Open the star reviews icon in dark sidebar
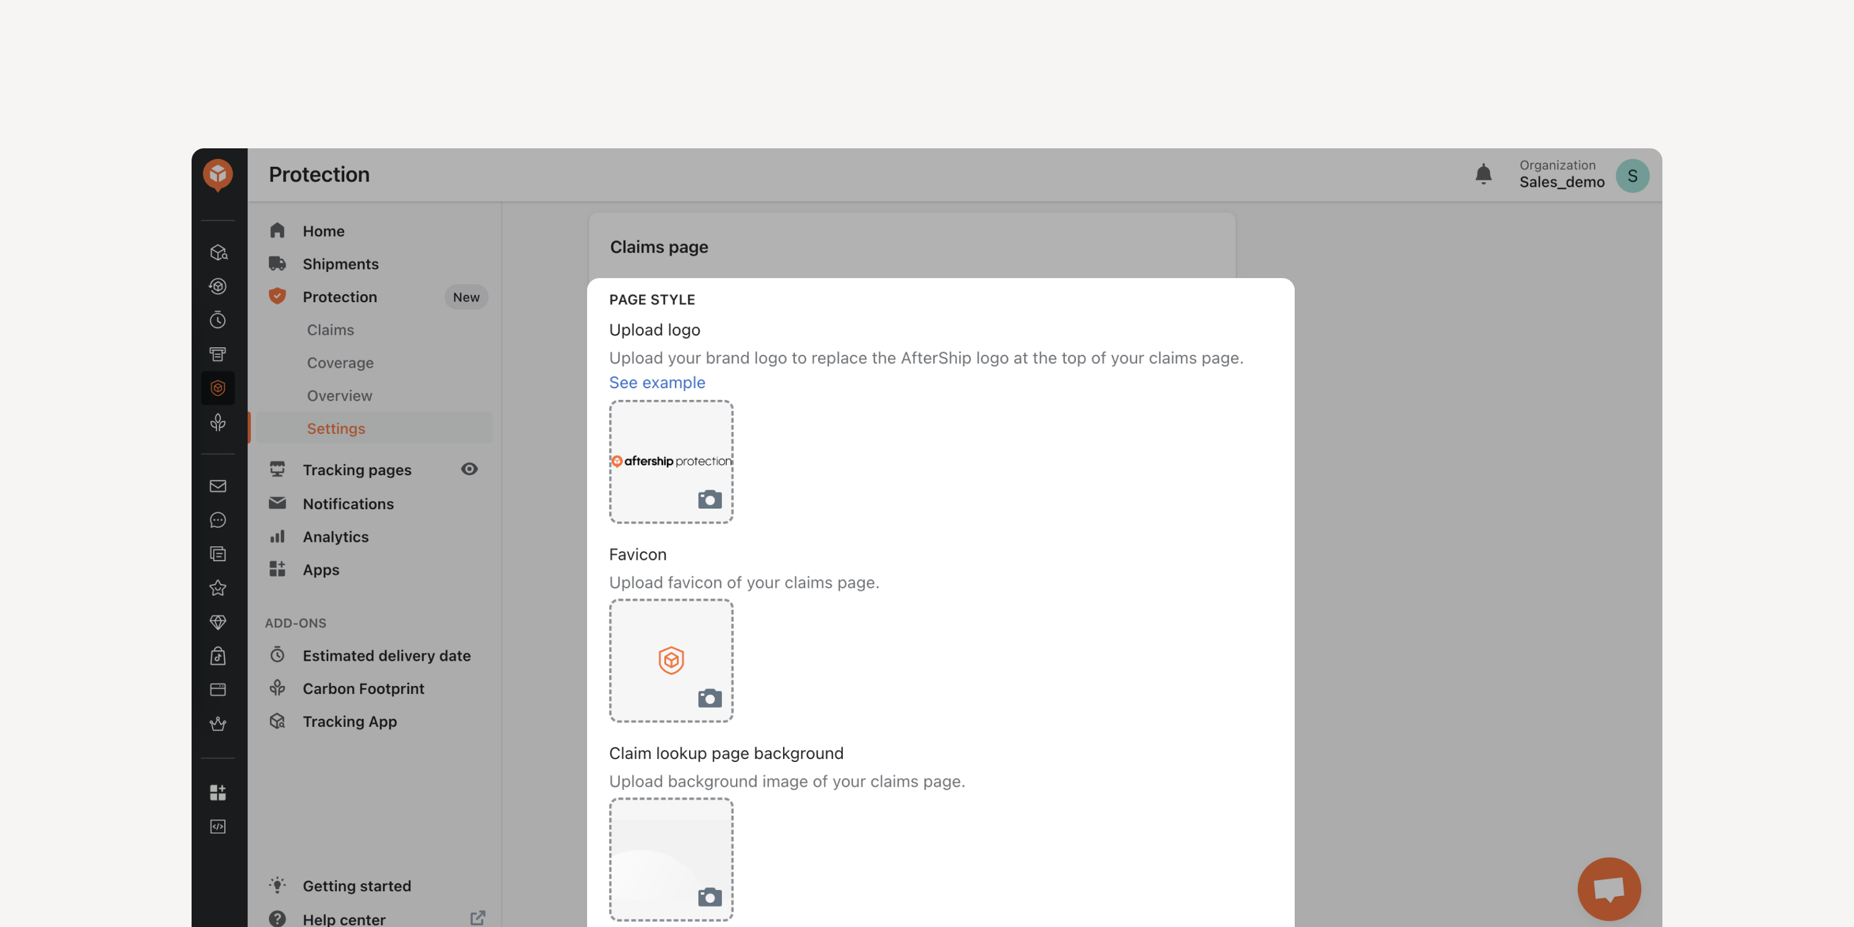This screenshot has height=927, width=1854. point(218,588)
